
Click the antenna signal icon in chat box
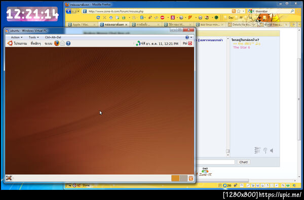(x=265, y=150)
